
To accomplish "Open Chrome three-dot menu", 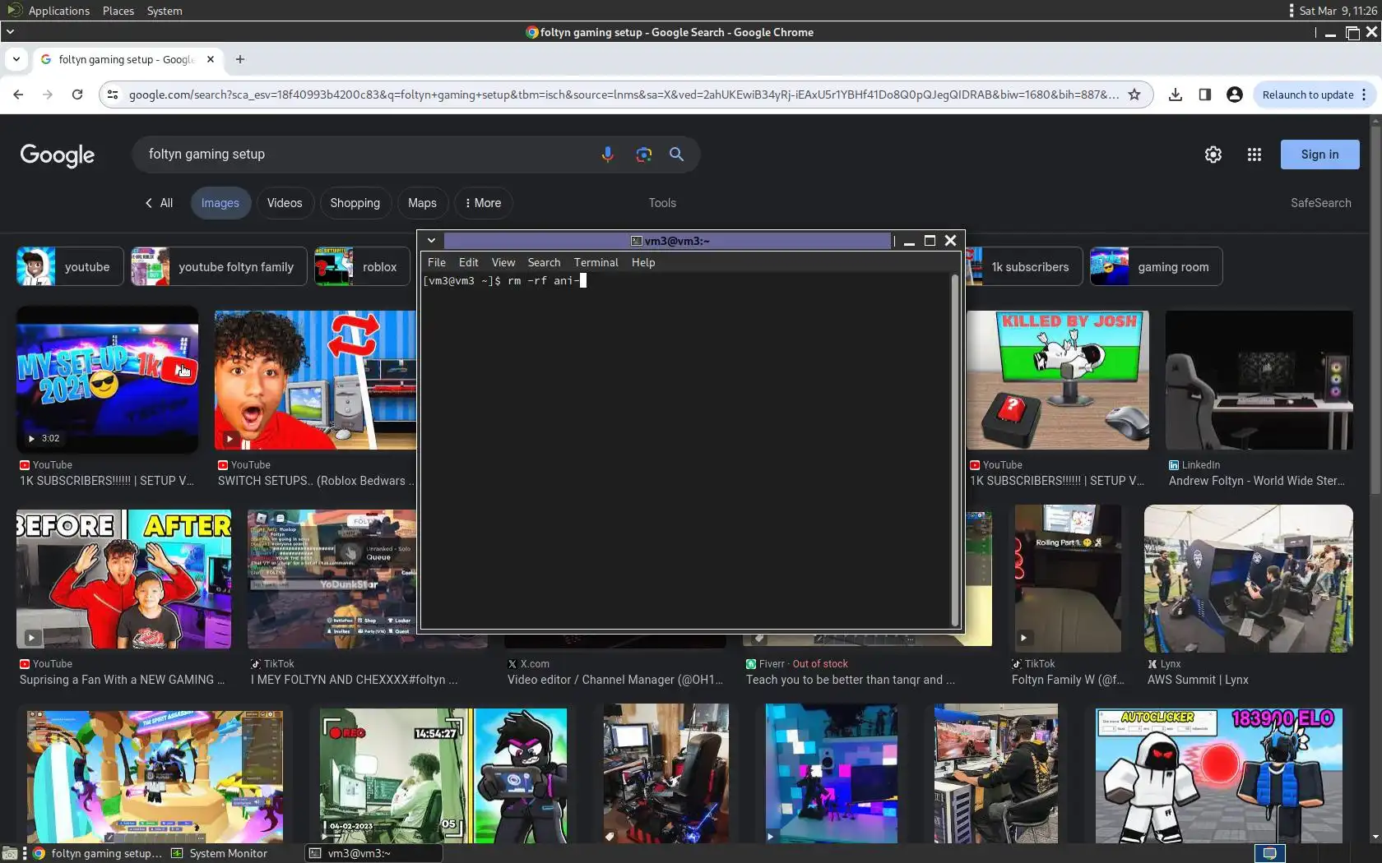I will pyautogui.click(x=1364, y=95).
